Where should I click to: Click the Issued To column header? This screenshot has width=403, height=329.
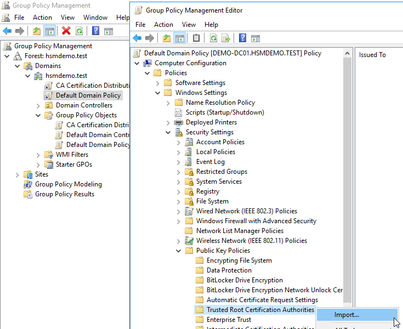tap(372, 54)
